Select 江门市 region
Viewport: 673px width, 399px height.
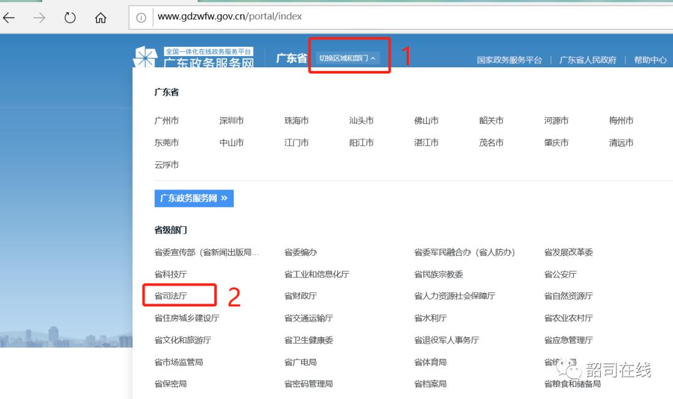297,143
